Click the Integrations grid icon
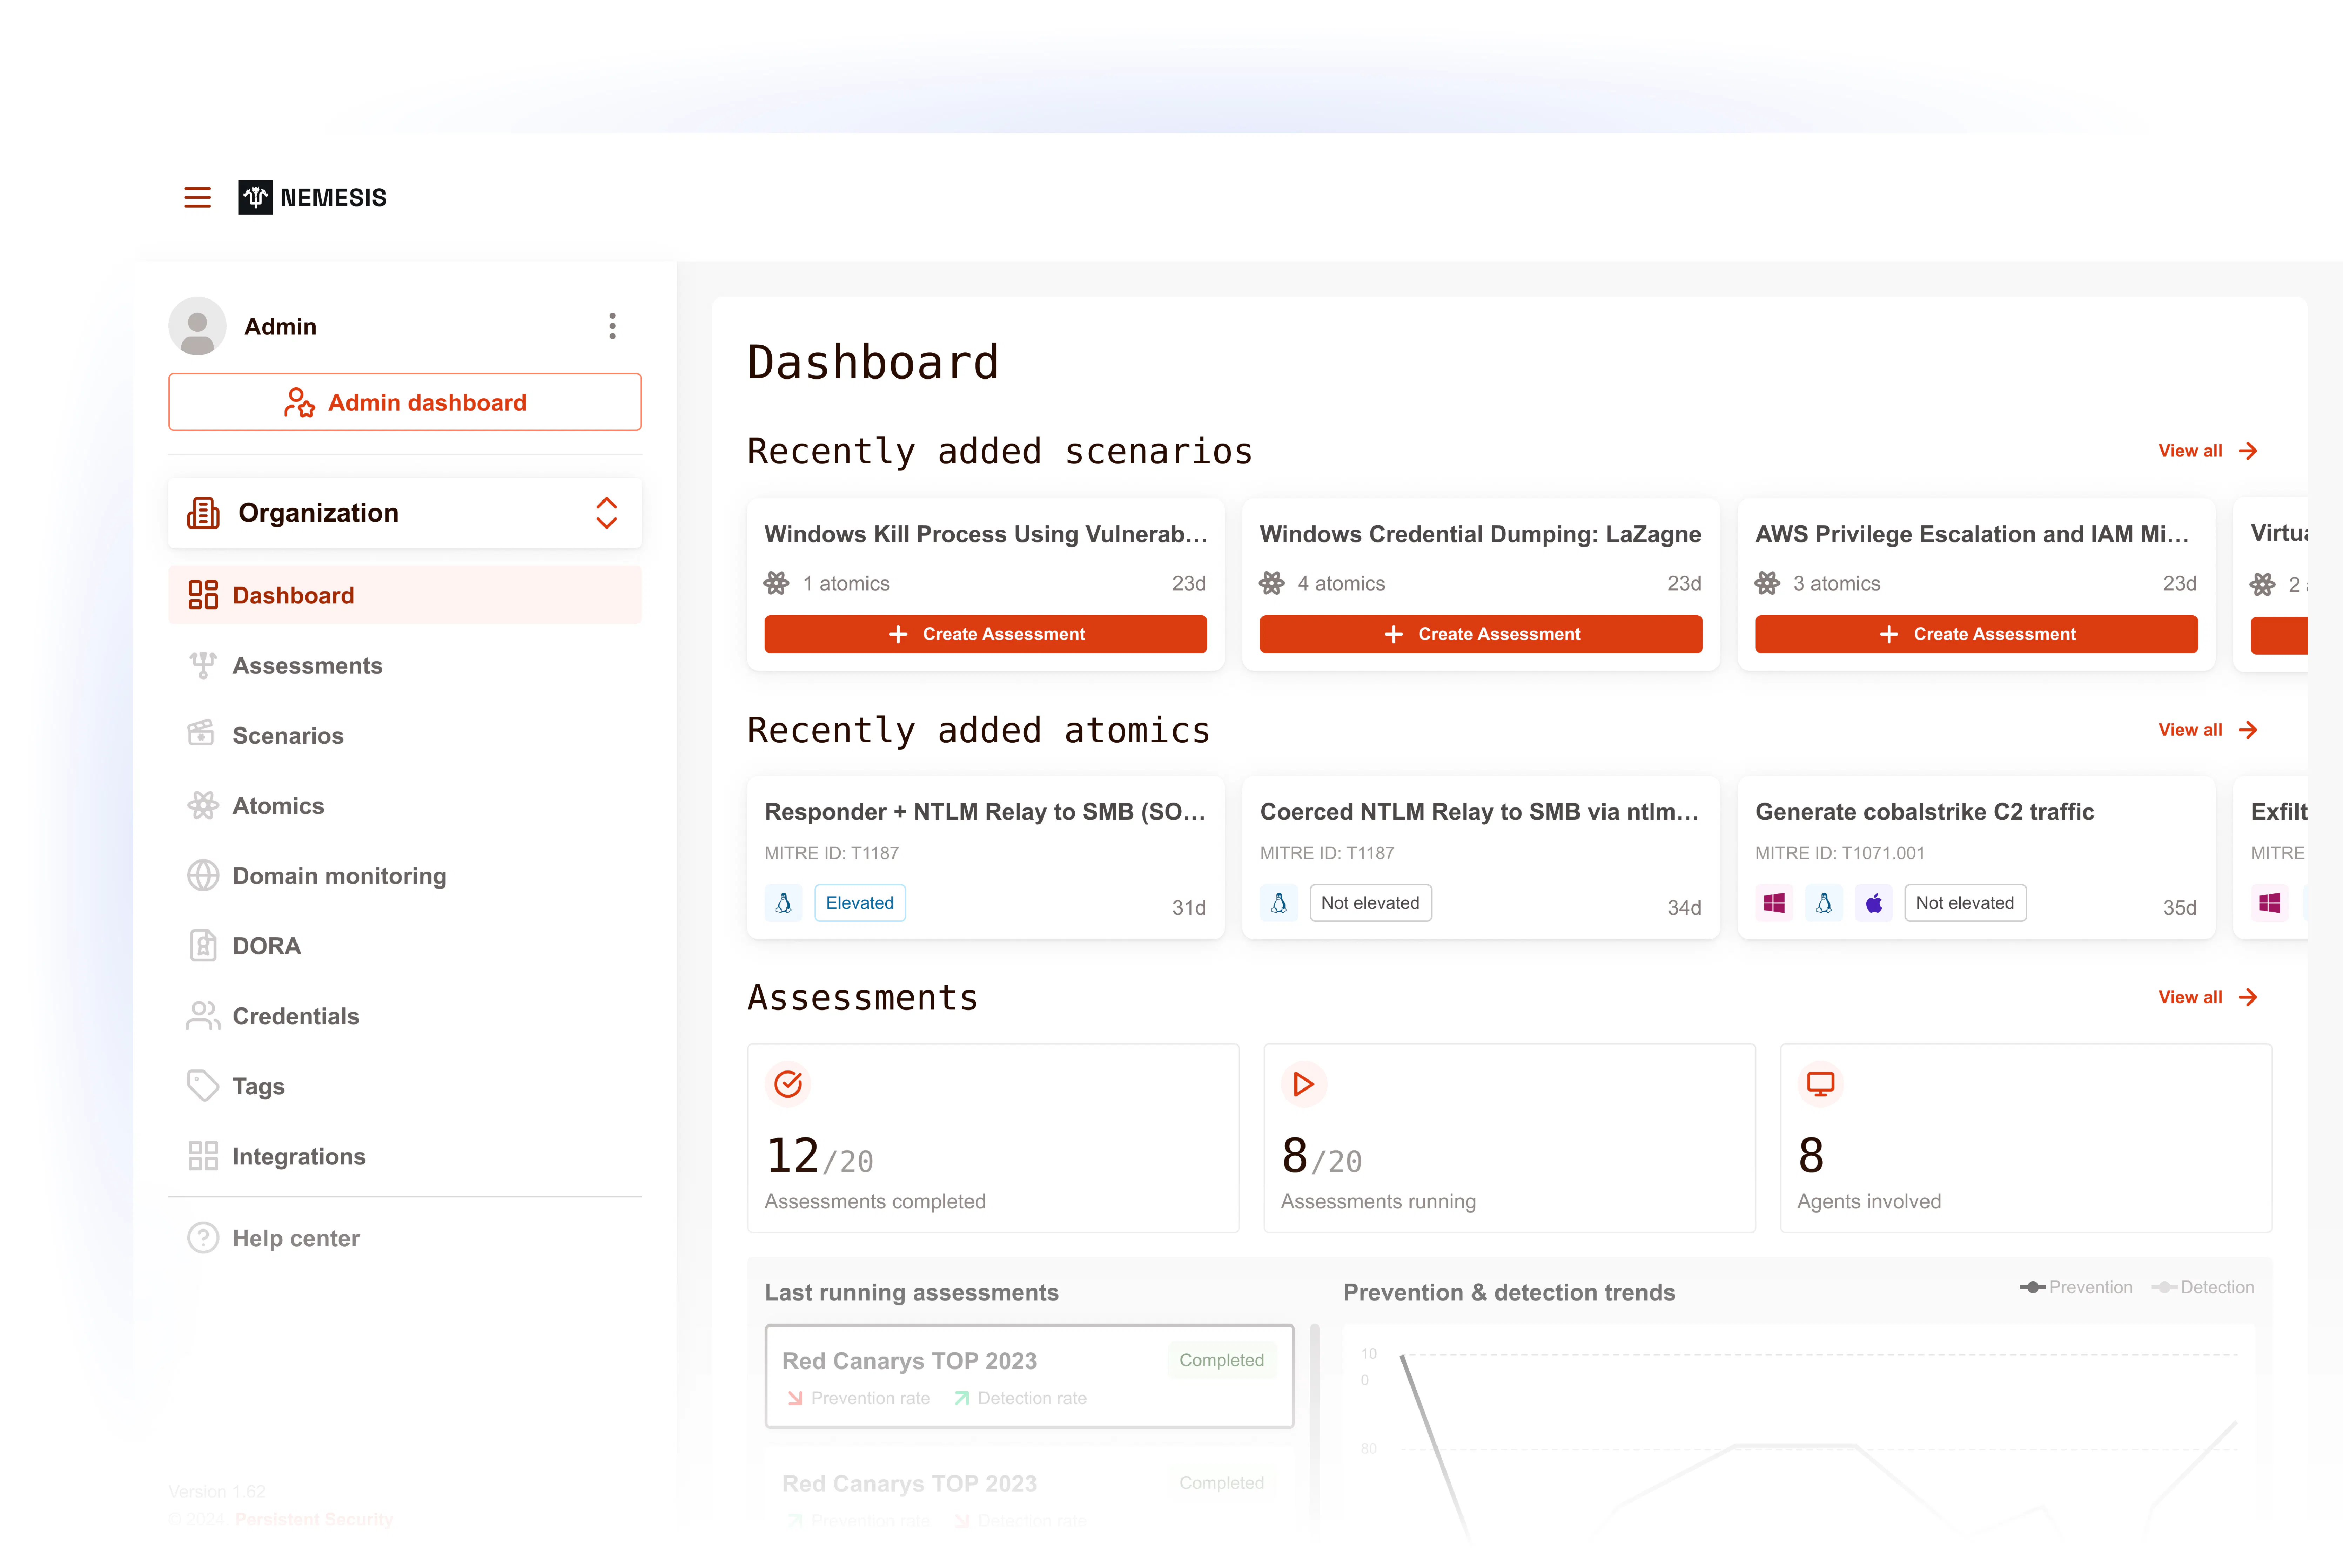Image resolution: width=2343 pixels, height=1568 pixels. (203, 1156)
